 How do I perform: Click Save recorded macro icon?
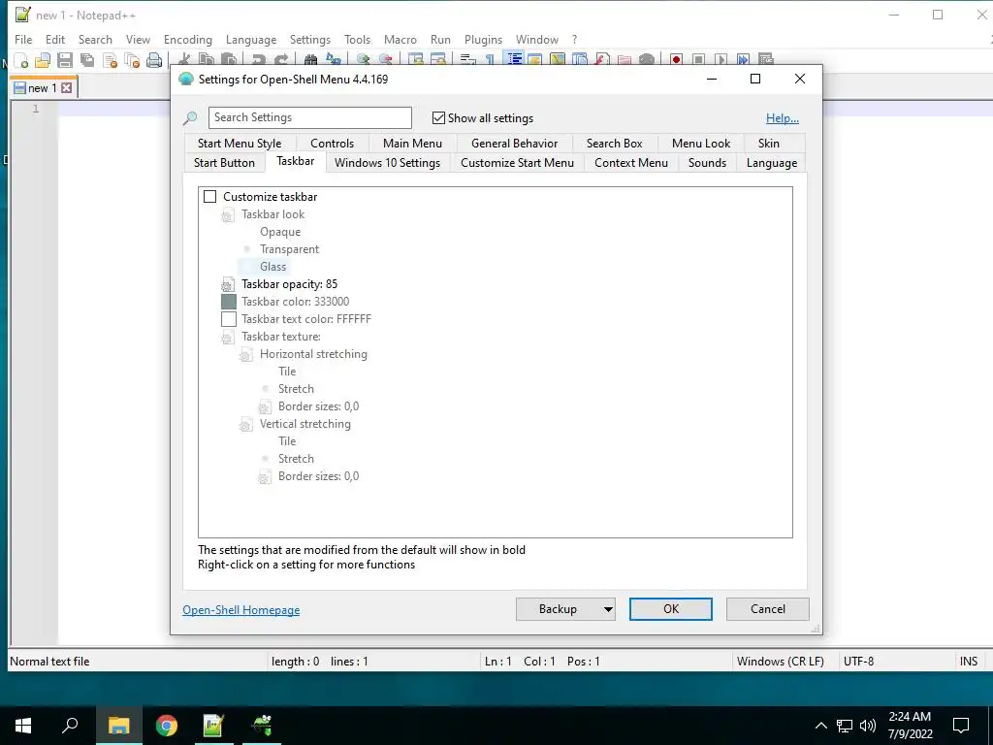click(766, 59)
